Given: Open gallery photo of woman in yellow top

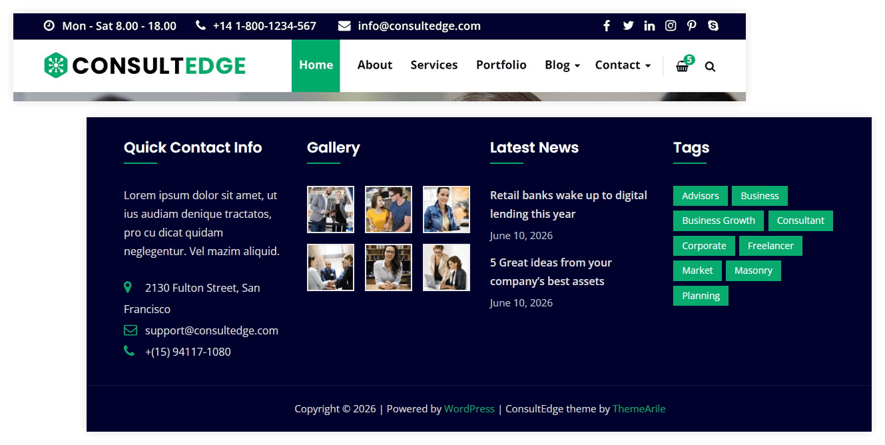Looking at the screenshot, I should (x=388, y=209).
